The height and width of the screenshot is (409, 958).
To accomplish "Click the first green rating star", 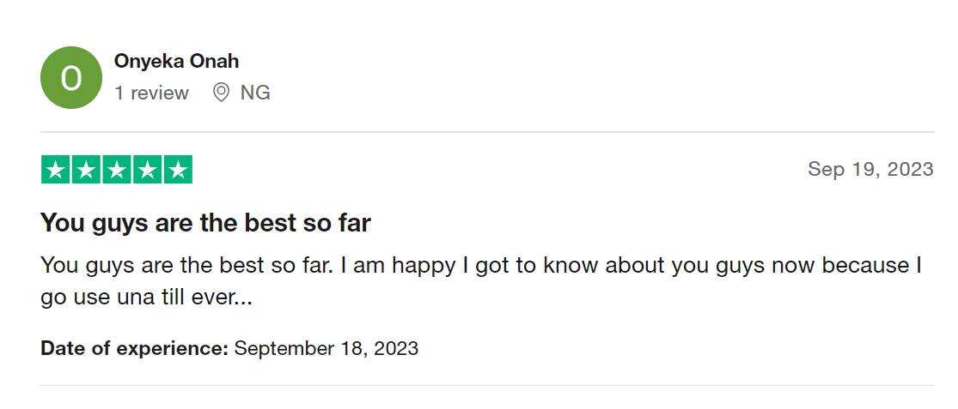I will (x=55, y=170).
